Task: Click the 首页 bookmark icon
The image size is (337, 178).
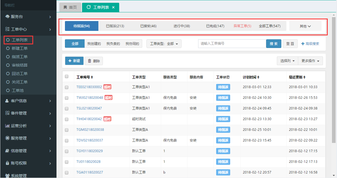Action: point(65,7)
